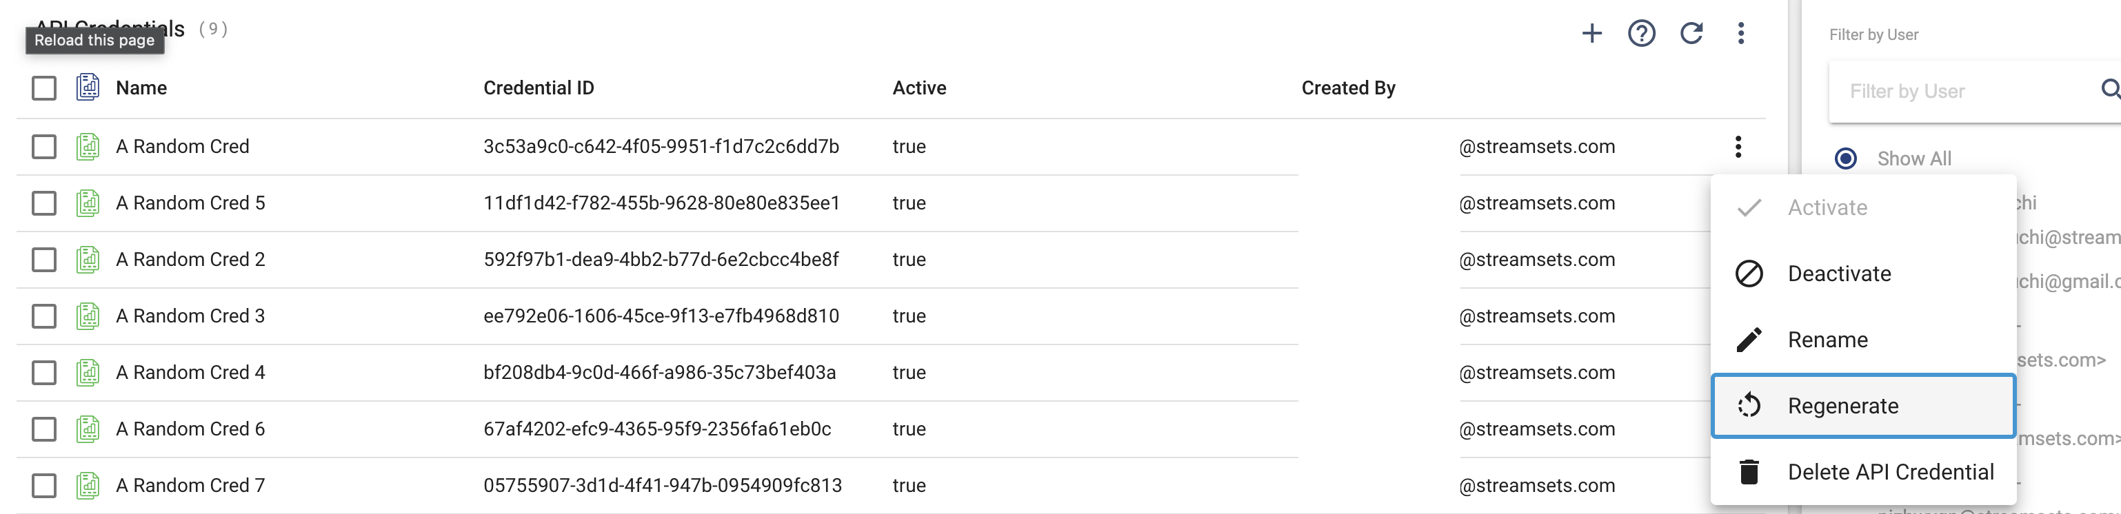Tick the select-all checkbox in header

(x=43, y=88)
